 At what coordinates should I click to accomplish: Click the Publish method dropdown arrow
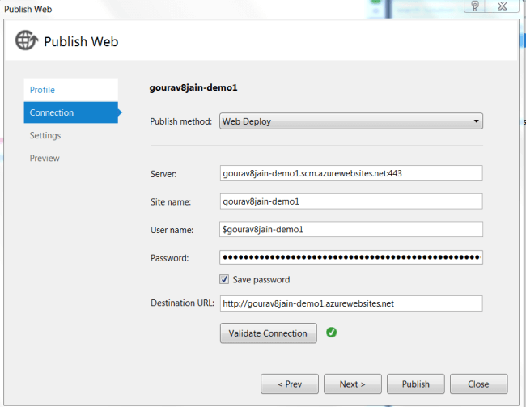[x=476, y=121]
